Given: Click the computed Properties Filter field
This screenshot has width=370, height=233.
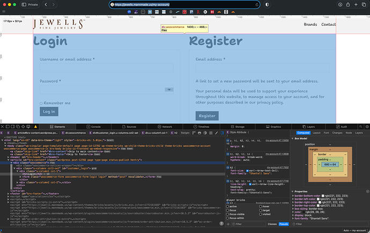Looking at the screenshot, I should coord(329,224).
